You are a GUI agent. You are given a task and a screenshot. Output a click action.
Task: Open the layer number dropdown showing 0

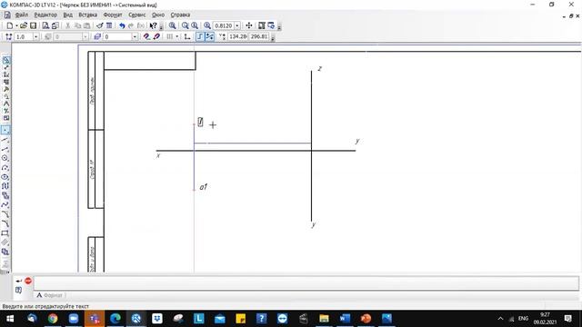[x=135, y=36]
